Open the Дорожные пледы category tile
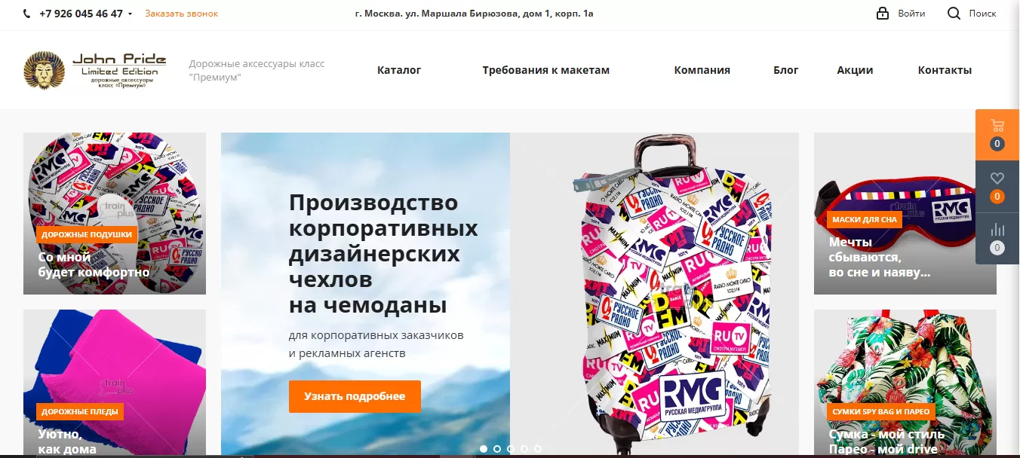 [x=115, y=383]
